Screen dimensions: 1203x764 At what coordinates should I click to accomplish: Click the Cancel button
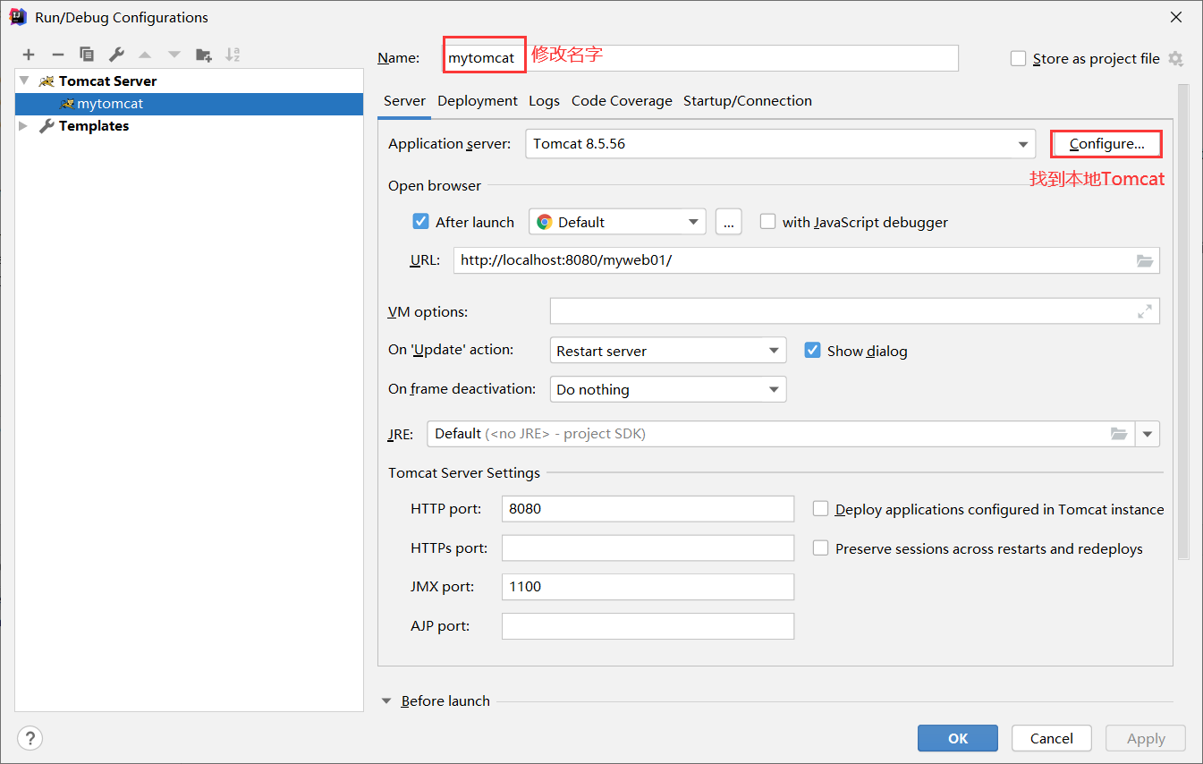[x=1052, y=738]
